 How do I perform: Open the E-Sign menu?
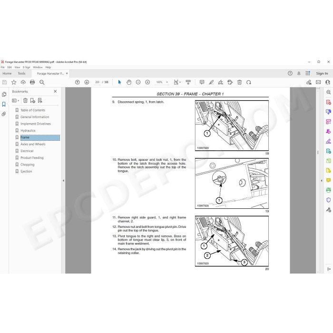point(27,68)
